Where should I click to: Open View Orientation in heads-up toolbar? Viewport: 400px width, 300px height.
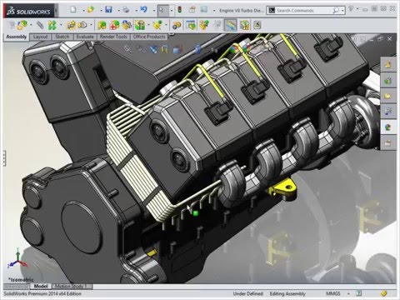(177, 49)
